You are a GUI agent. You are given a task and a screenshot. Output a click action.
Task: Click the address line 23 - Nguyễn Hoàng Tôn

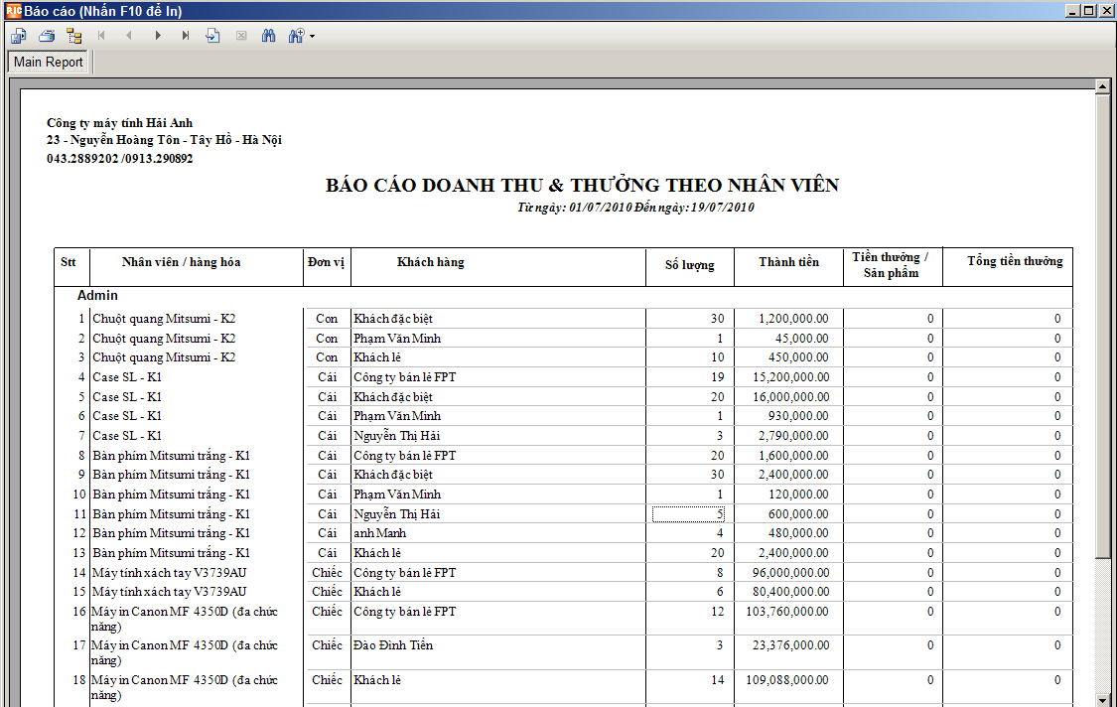coord(165,140)
